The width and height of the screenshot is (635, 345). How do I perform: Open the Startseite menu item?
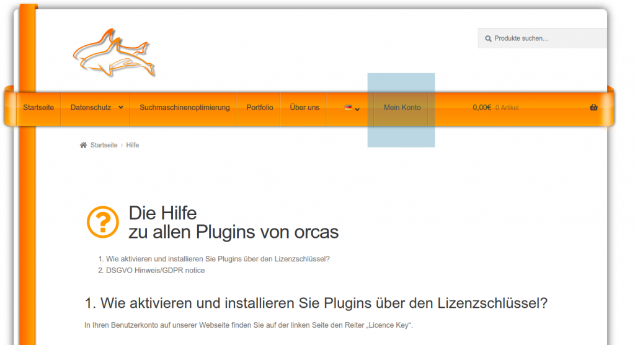click(38, 107)
